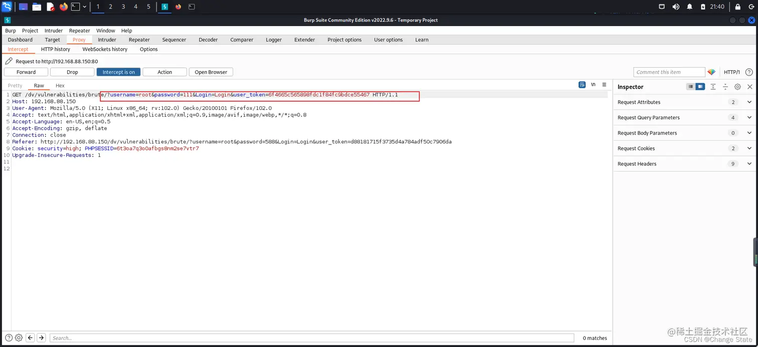Open the WebSockets history sub-tab
The image size is (758, 347).
[105, 49]
